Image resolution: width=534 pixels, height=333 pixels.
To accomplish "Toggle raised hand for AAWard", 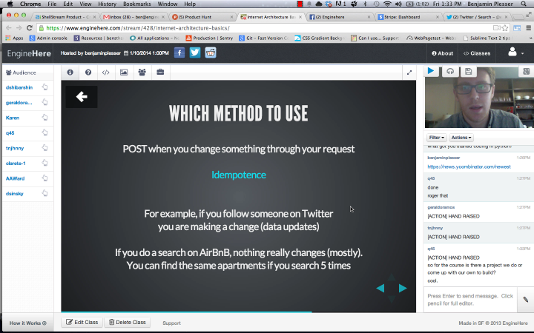I will (45, 178).
